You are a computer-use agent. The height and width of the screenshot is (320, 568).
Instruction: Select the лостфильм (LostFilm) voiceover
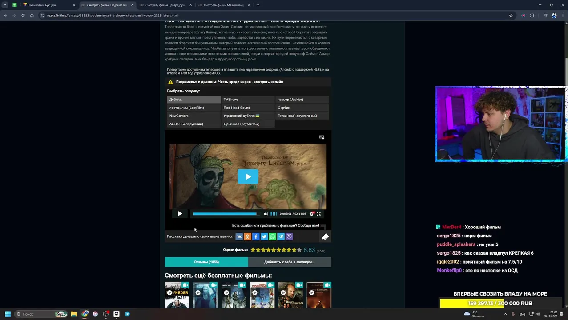pyautogui.click(x=193, y=108)
